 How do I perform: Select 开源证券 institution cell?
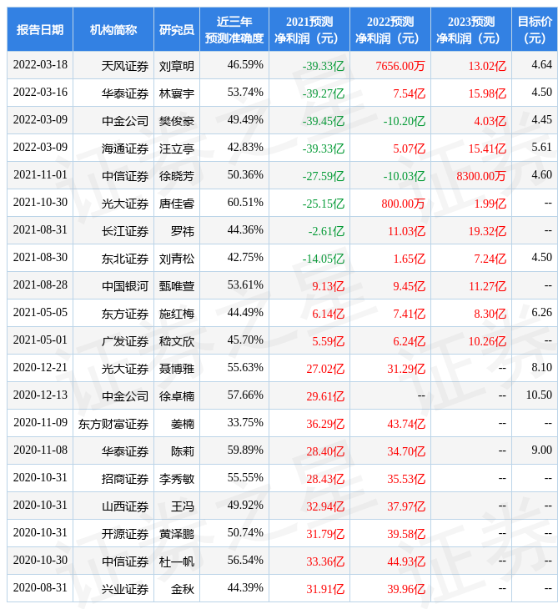[125, 534]
